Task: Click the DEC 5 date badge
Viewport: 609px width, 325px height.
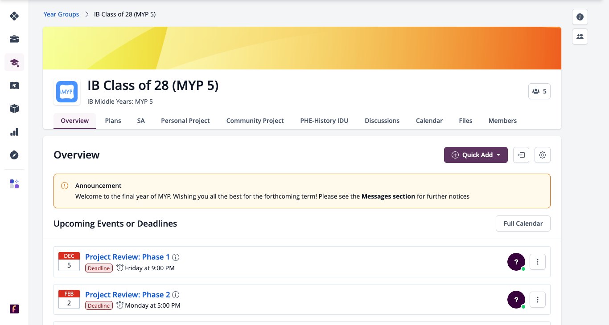Action: pos(69,261)
